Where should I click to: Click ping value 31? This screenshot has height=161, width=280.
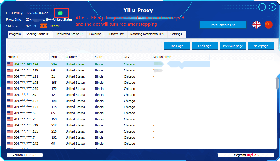(x=53, y=76)
